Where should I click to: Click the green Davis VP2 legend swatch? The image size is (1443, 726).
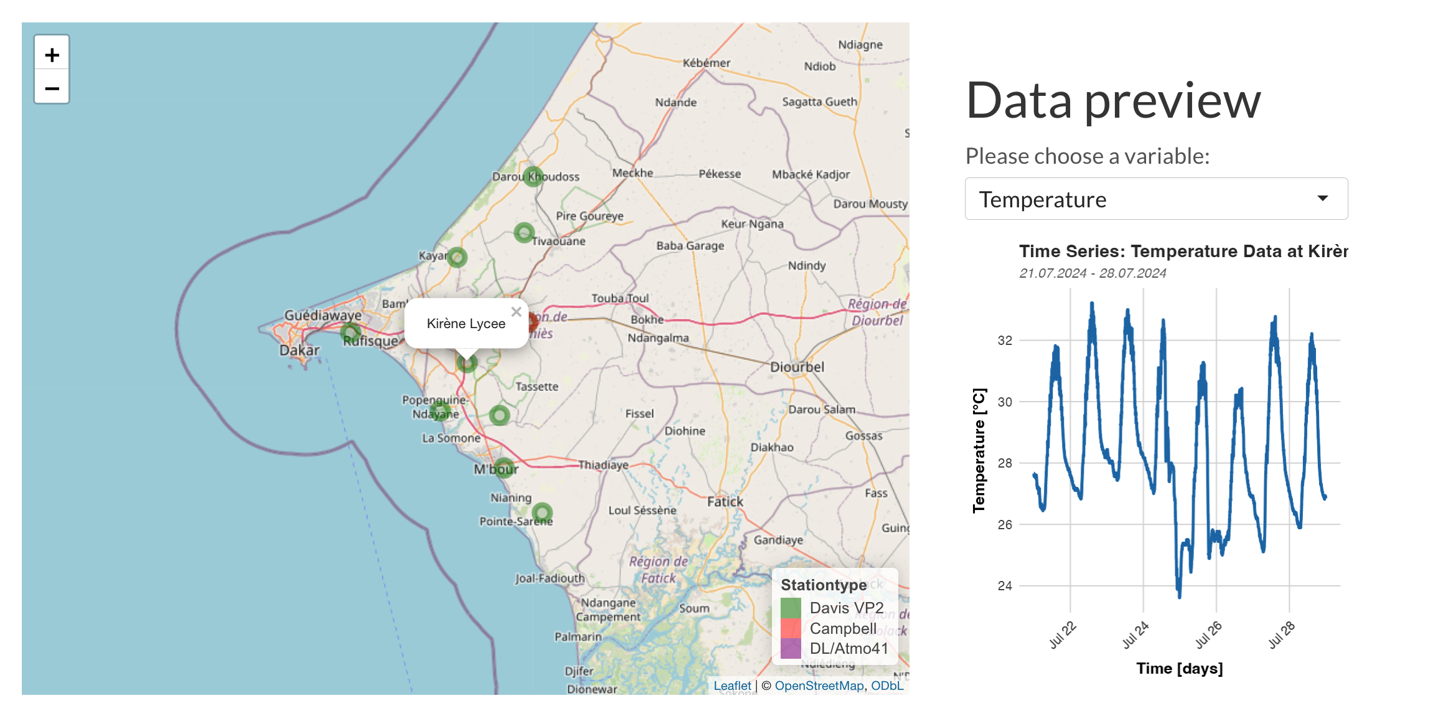(791, 608)
